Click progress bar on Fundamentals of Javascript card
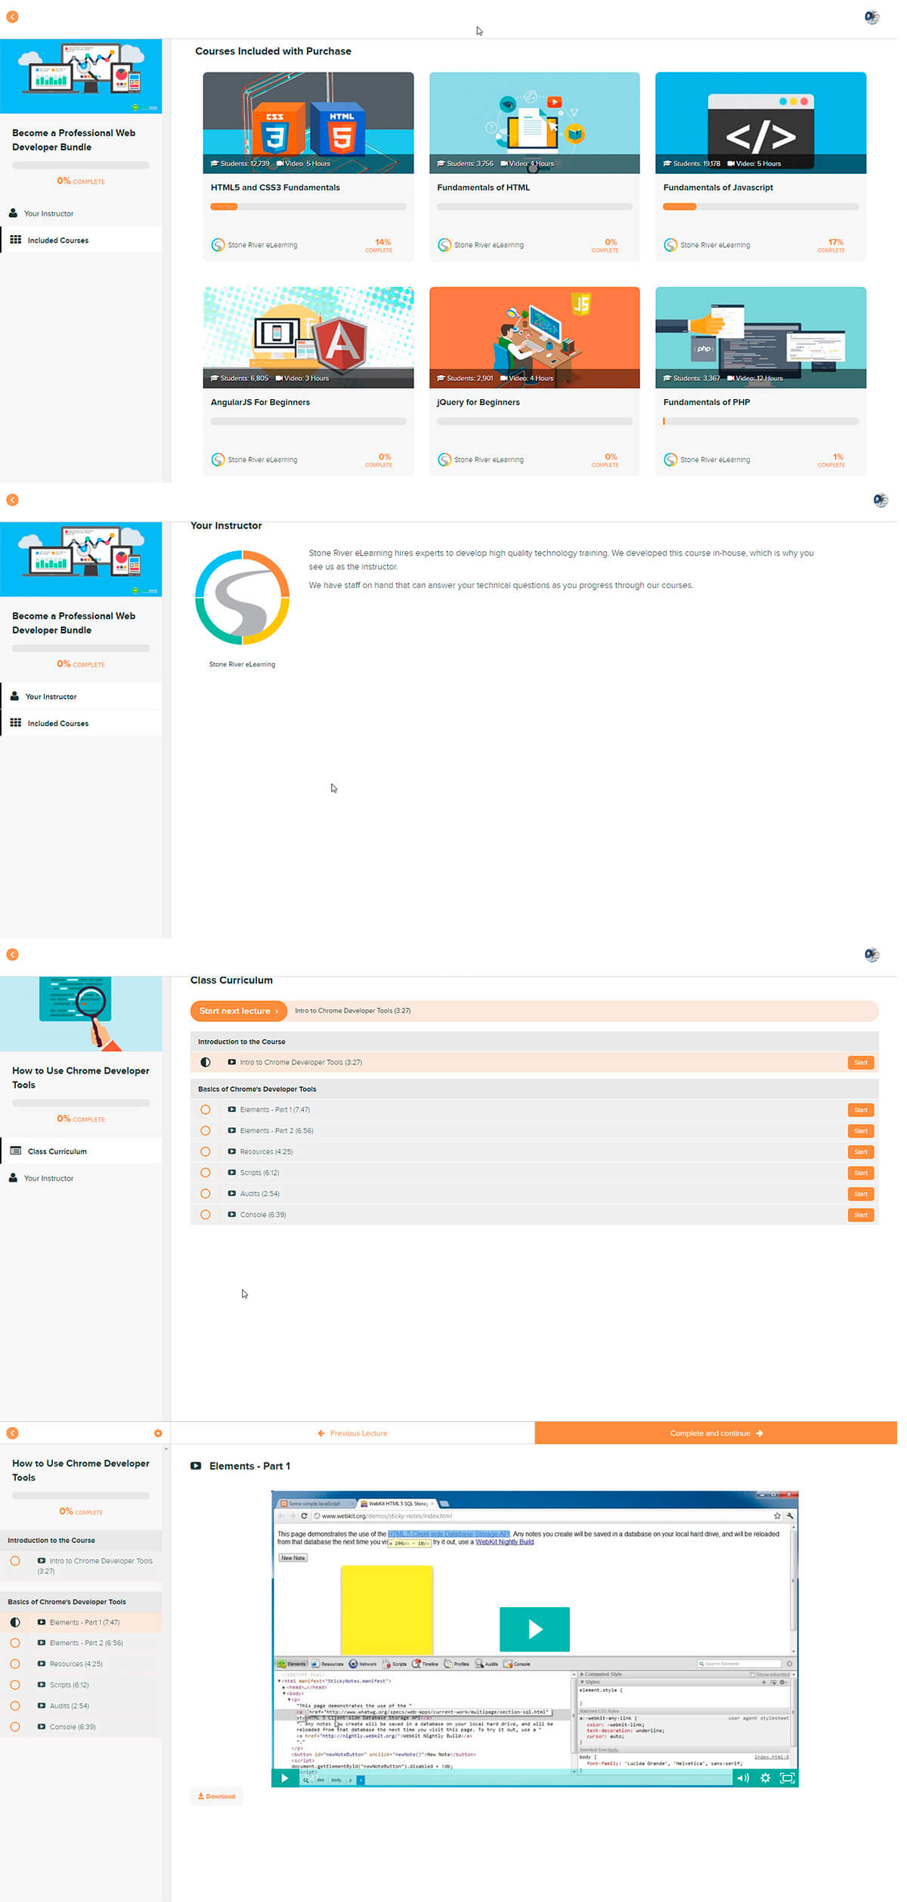The height and width of the screenshot is (1902, 907). coord(760,206)
